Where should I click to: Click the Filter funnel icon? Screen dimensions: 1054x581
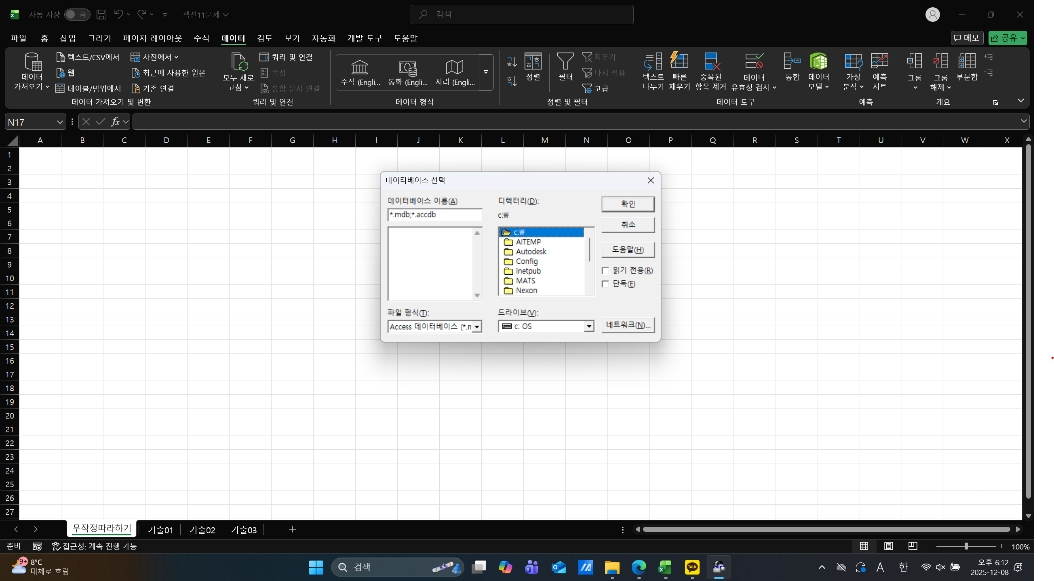(x=565, y=61)
